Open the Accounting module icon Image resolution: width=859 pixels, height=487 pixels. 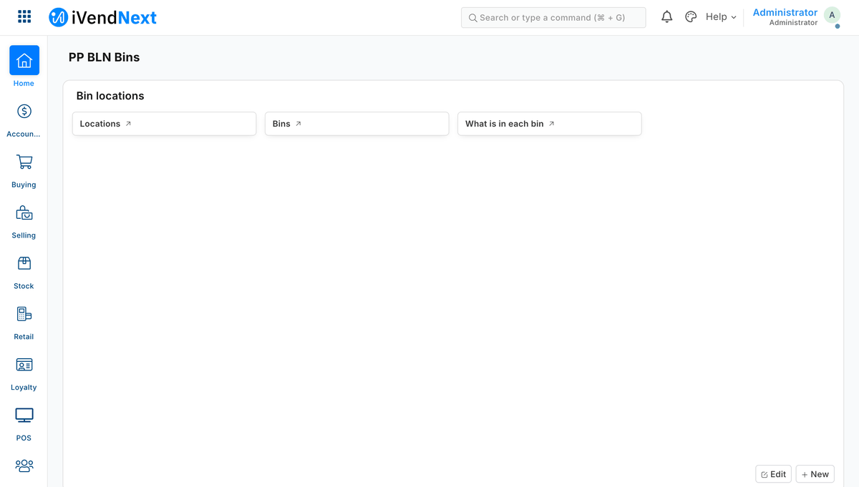coord(24,111)
